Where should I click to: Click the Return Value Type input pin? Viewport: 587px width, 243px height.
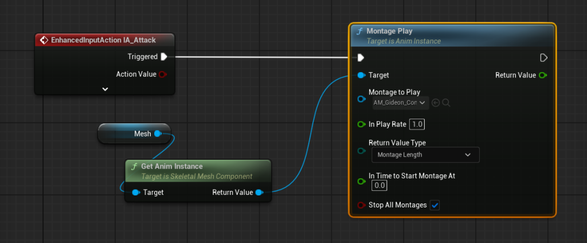(361, 151)
